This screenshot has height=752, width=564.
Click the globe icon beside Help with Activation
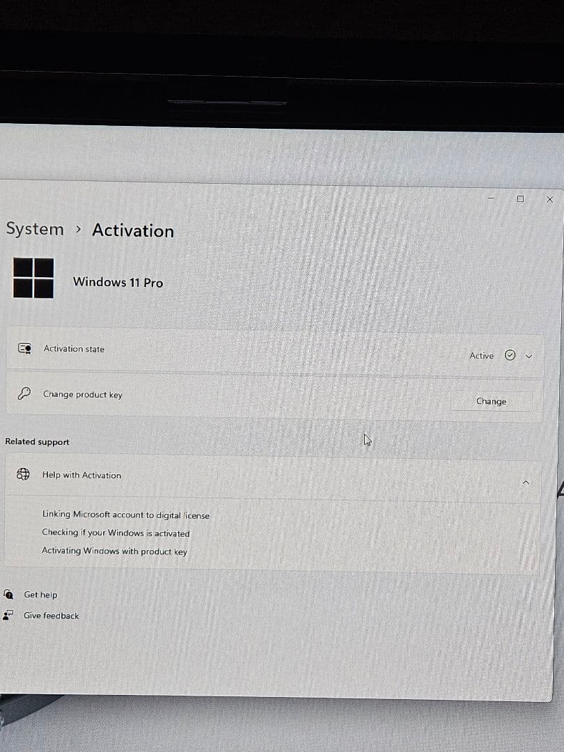pos(24,474)
